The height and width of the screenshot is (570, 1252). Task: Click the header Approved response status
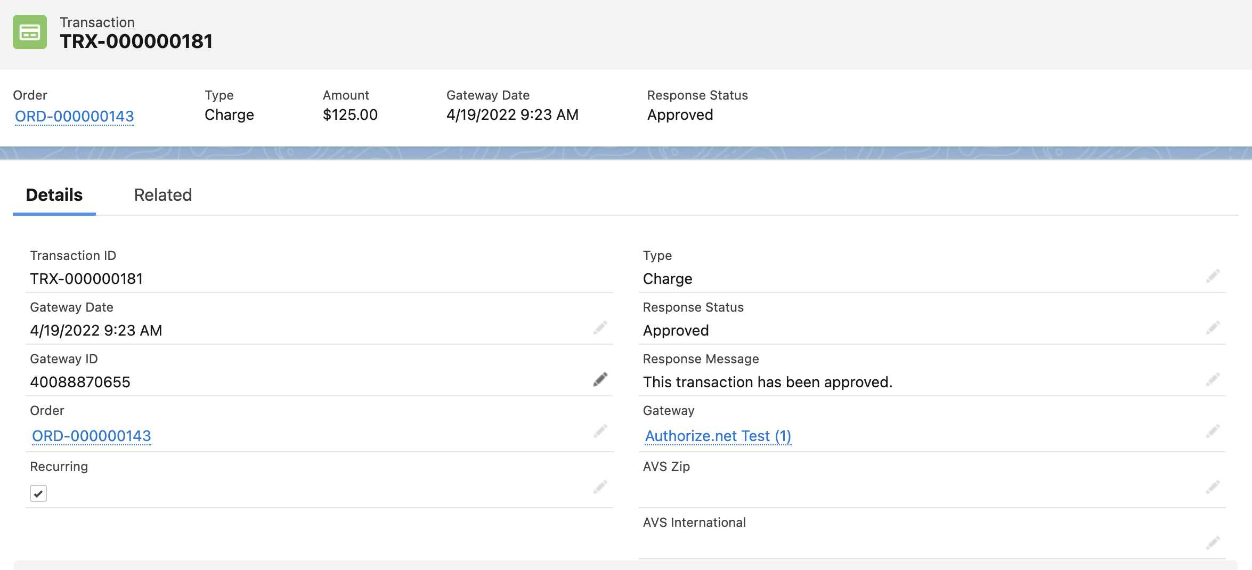680,115
